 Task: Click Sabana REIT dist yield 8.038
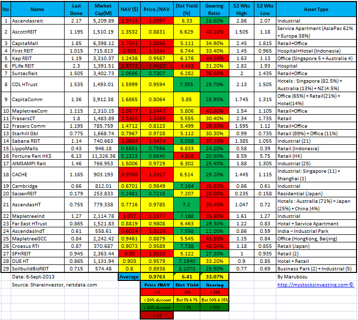coord(187,141)
